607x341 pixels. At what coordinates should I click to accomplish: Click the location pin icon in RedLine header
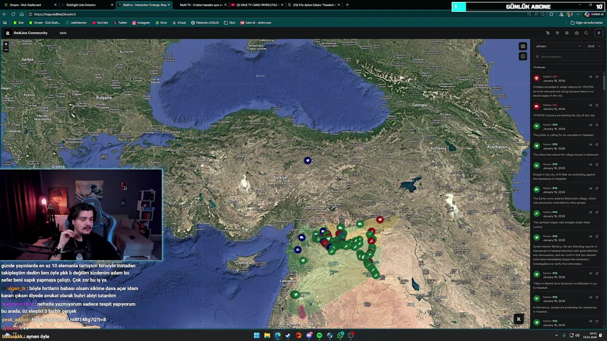point(557,33)
